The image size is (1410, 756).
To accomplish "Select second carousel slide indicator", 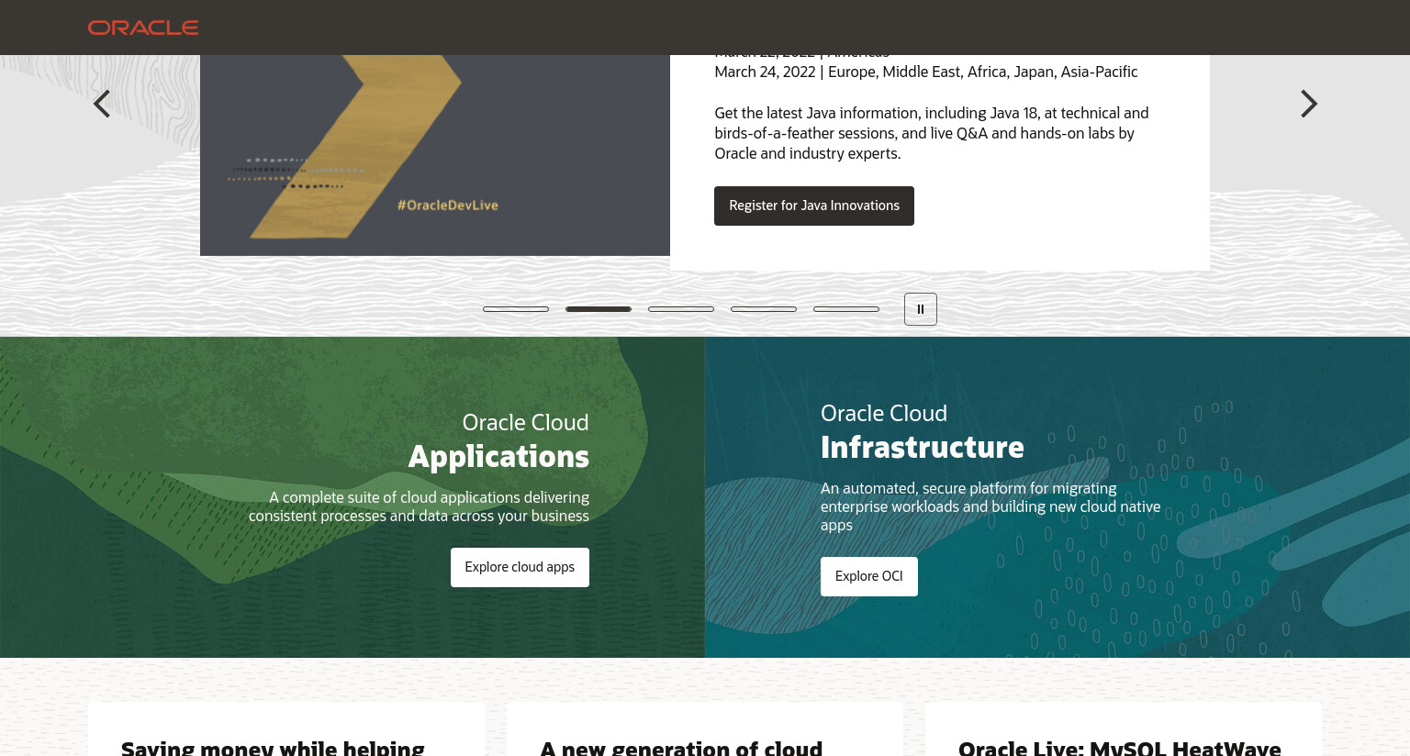I will [x=599, y=309].
